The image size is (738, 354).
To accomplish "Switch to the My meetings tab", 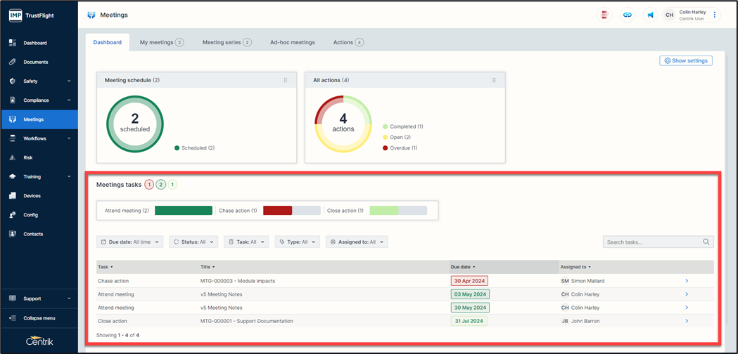I will point(161,42).
